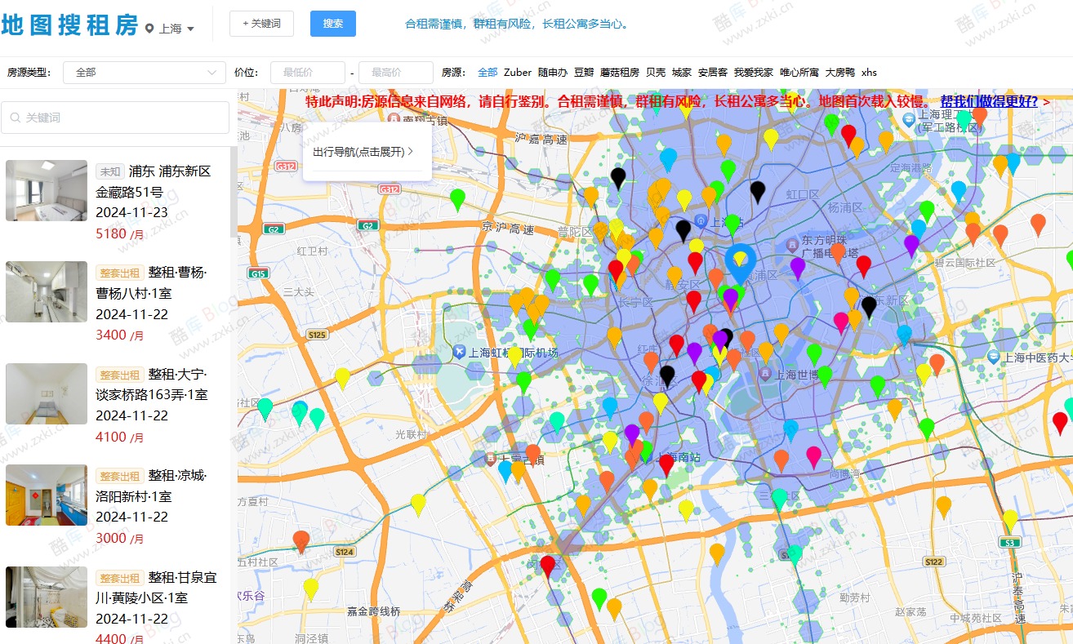Toggle the 贝壳 housing source filter
The width and height of the screenshot is (1073, 644).
tap(656, 72)
